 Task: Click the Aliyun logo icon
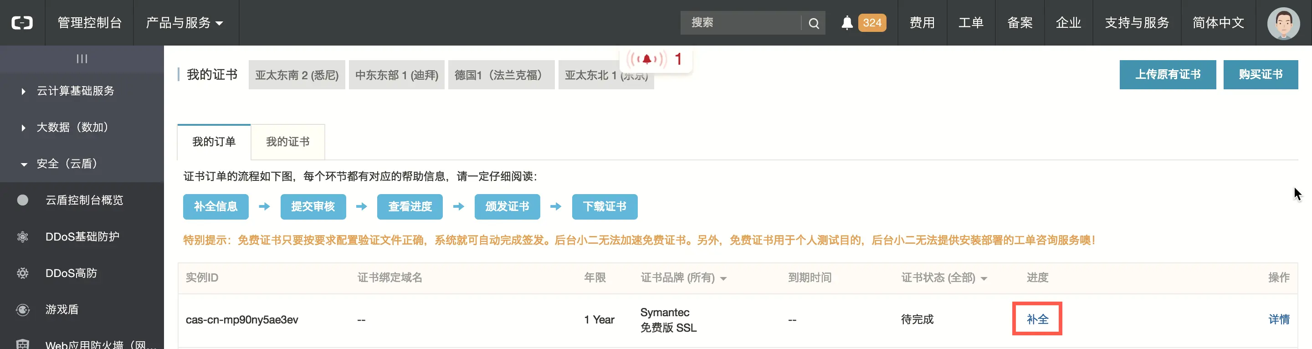tap(22, 23)
